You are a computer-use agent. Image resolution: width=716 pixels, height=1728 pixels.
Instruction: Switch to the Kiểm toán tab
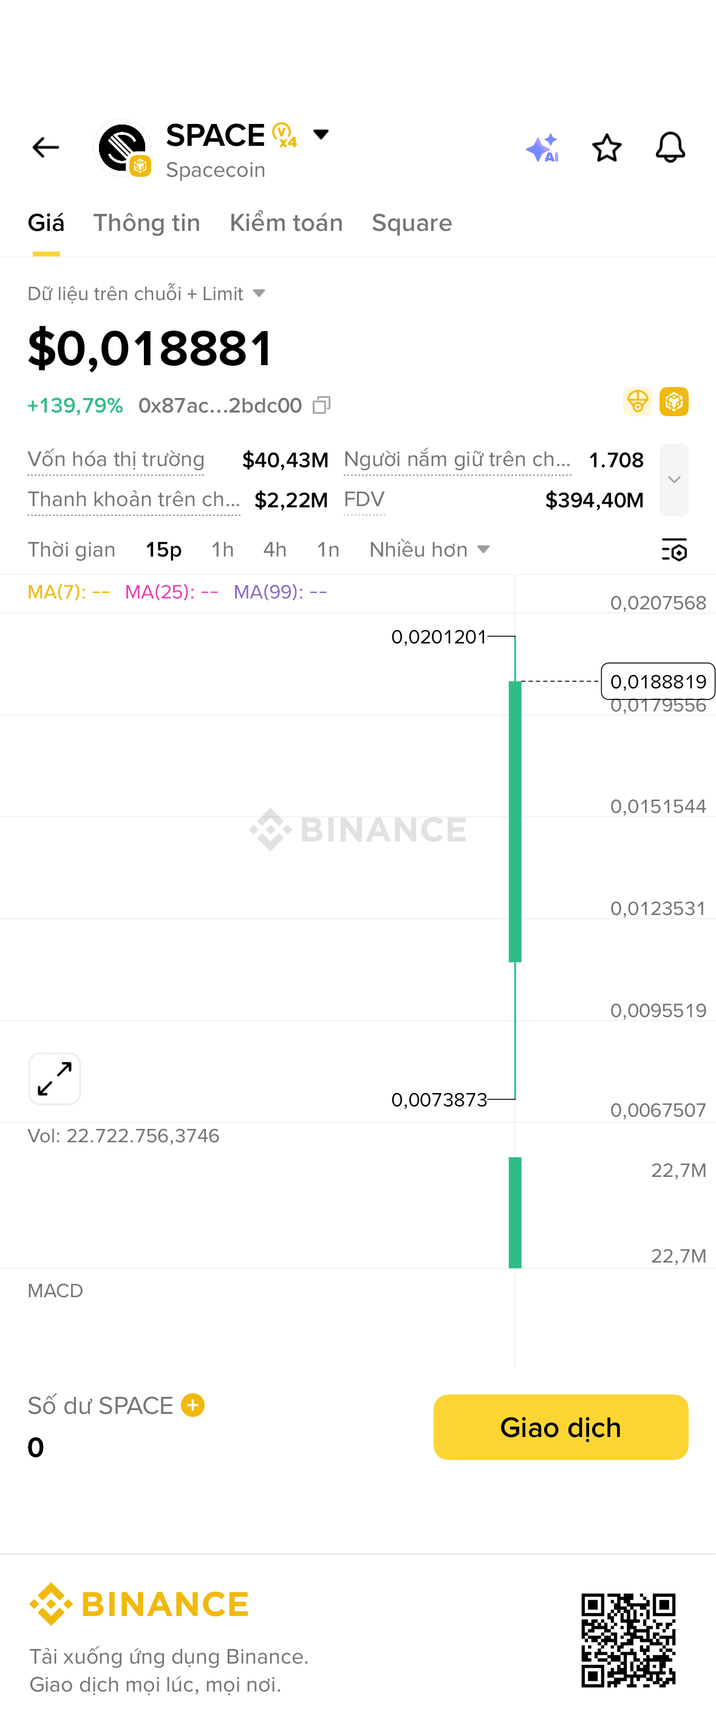tap(286, 223)
